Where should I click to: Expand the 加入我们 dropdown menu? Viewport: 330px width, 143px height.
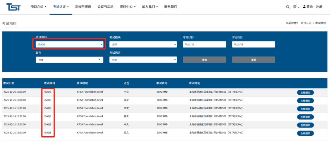point(150,7)
